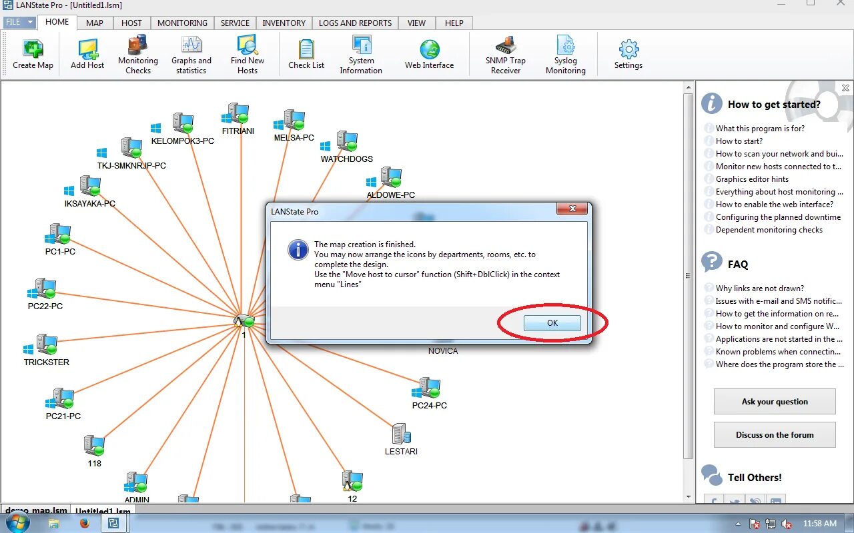Screen dimensions: 854x533
Task: Select the ALDOWE-PC host icon
Action: tap(391, 178)
